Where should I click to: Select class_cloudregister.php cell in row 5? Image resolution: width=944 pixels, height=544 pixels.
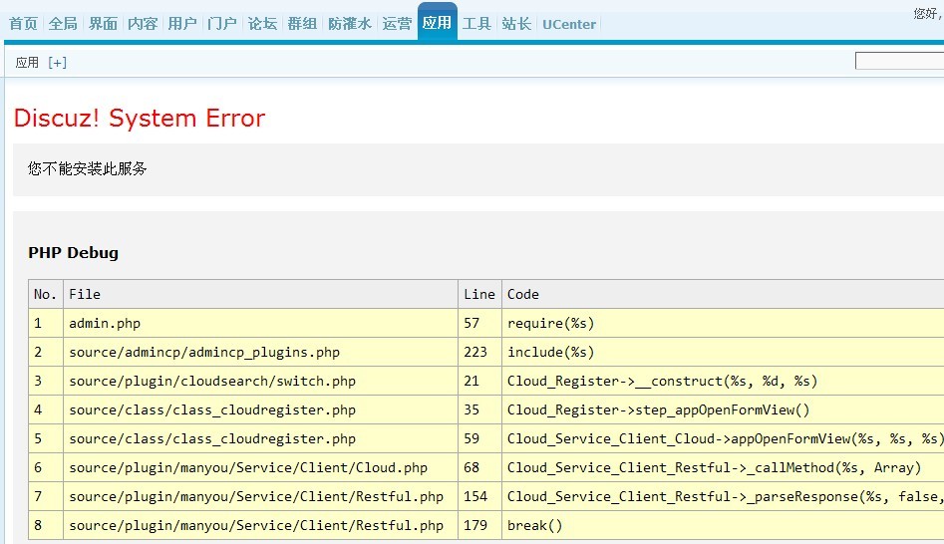tap(261, 438)
